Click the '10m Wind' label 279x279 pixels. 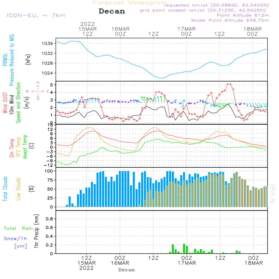click(11, 105)
